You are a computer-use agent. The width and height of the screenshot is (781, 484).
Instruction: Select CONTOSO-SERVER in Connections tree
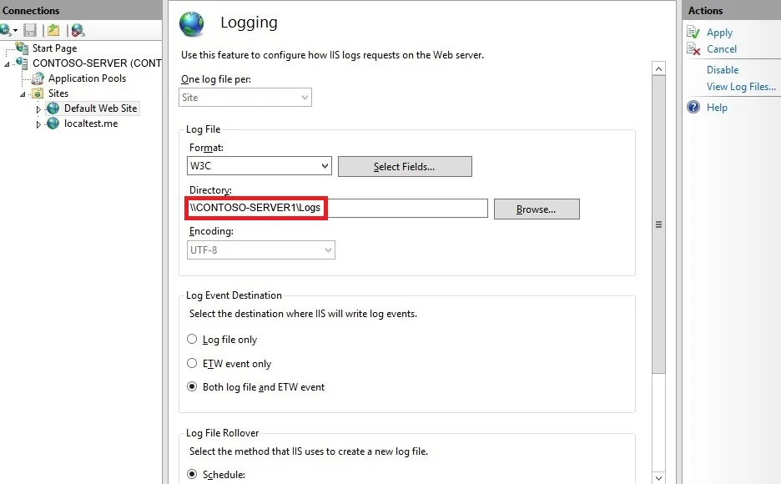click(x=97, y=63)
